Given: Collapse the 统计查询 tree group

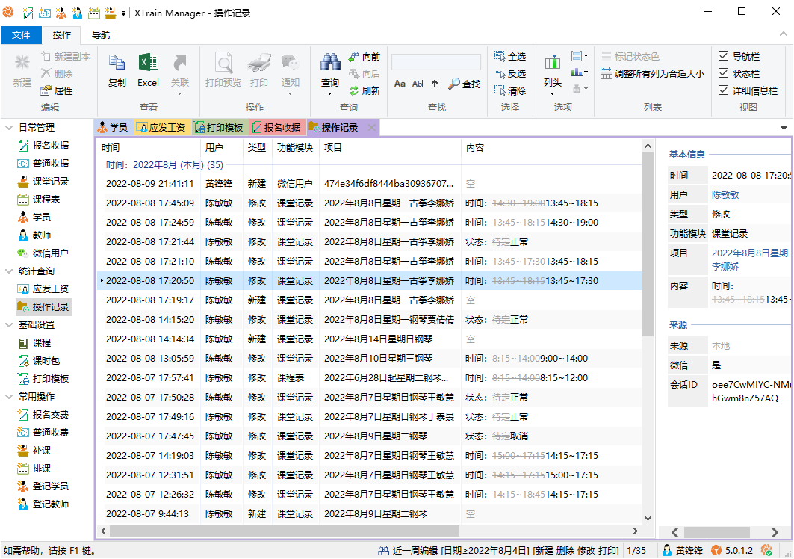Looking at the screenshot, I should tap(9, 271).
